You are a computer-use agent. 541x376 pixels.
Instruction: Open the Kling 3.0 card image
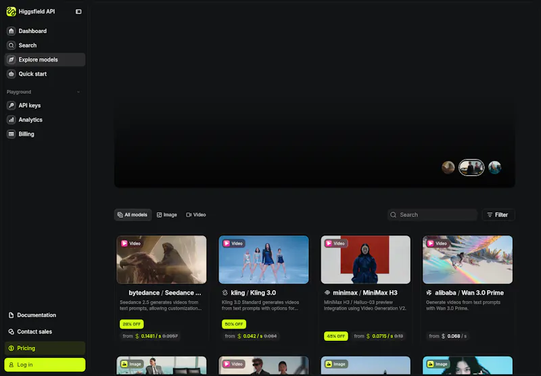(x=264, y=260)
